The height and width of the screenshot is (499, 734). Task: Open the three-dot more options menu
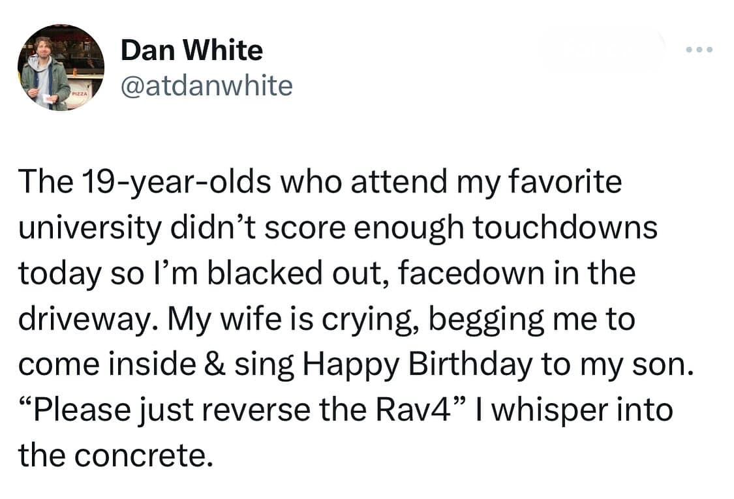tap(699, 50)
